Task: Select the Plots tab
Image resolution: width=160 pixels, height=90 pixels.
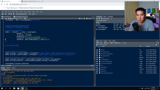Action: click(x=101, y=41)
